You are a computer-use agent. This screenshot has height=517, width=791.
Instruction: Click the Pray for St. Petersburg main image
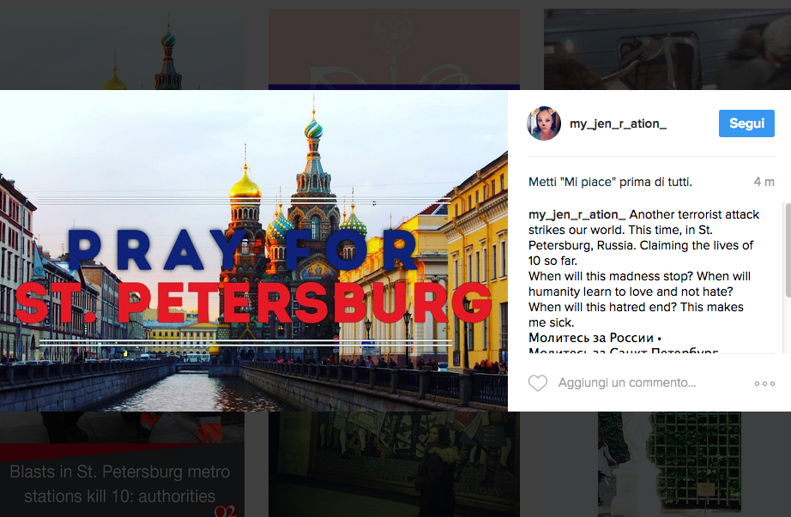254,250
